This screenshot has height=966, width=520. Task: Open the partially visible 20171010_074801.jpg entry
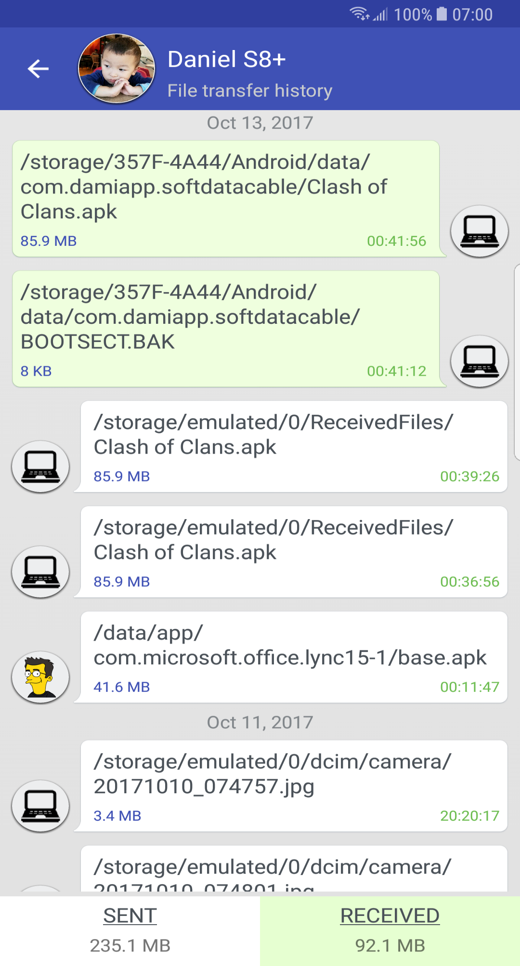pyautogui.click(x=294, y=870)
